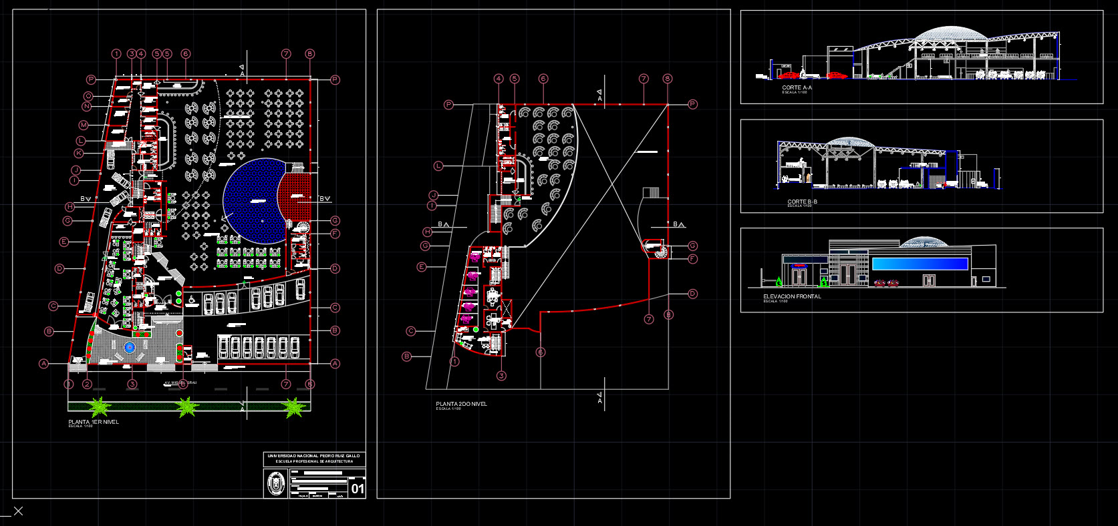The width and height of the screenshot is (1118, 526).
Task: Click the spiral staircase on second level plan
Action: 661,253
